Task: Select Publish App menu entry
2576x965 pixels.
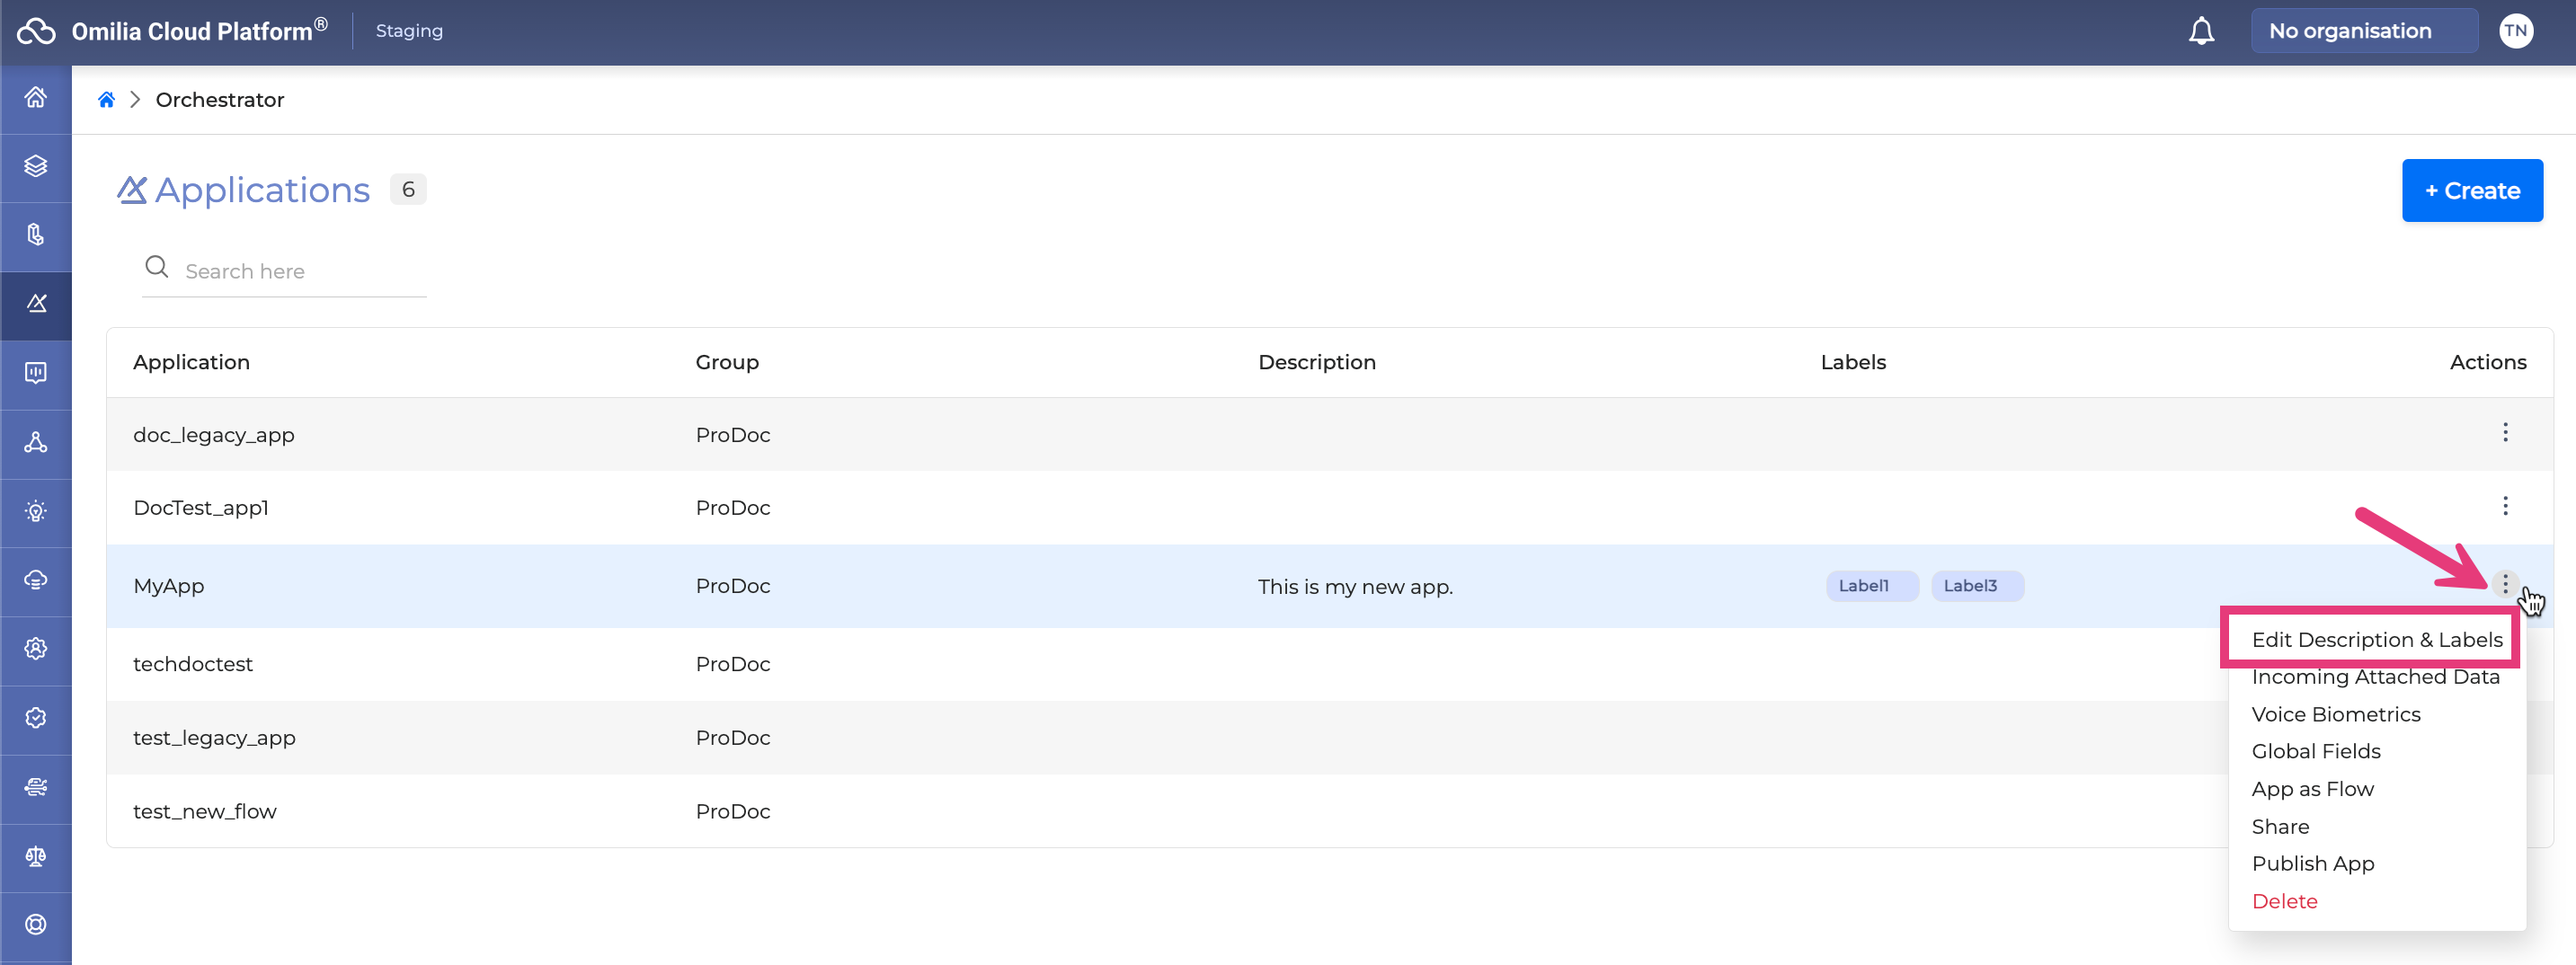Action: (x=2312, y=863)
